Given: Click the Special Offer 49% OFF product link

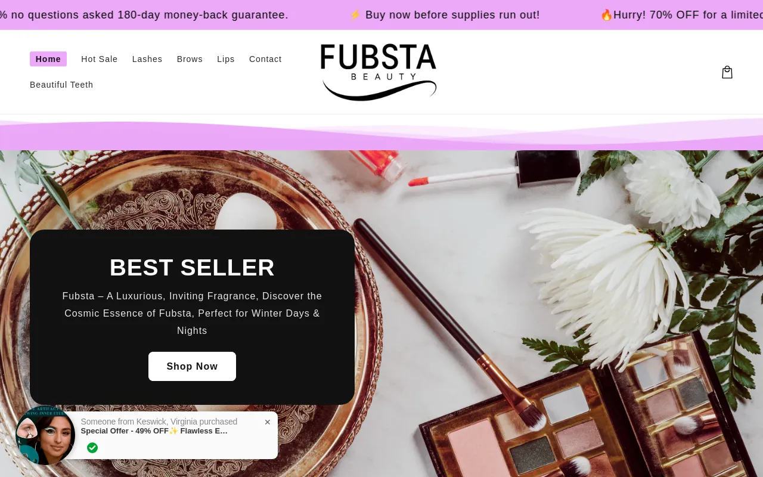Looking at the screenshot, I should pos(154,431).
